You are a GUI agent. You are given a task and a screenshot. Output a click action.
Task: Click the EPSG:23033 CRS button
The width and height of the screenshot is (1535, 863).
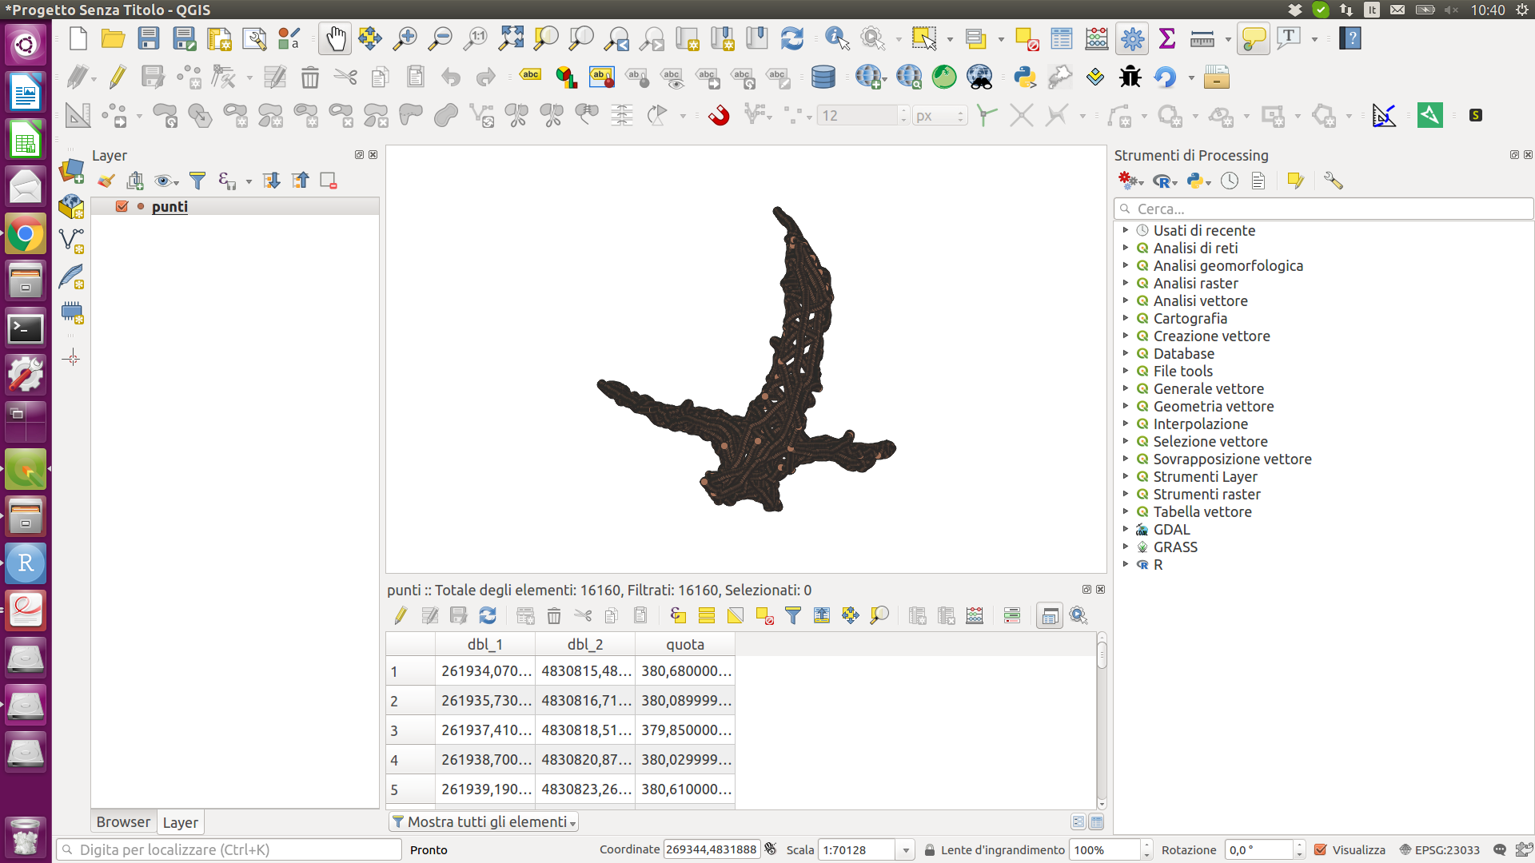point(1439,849)
